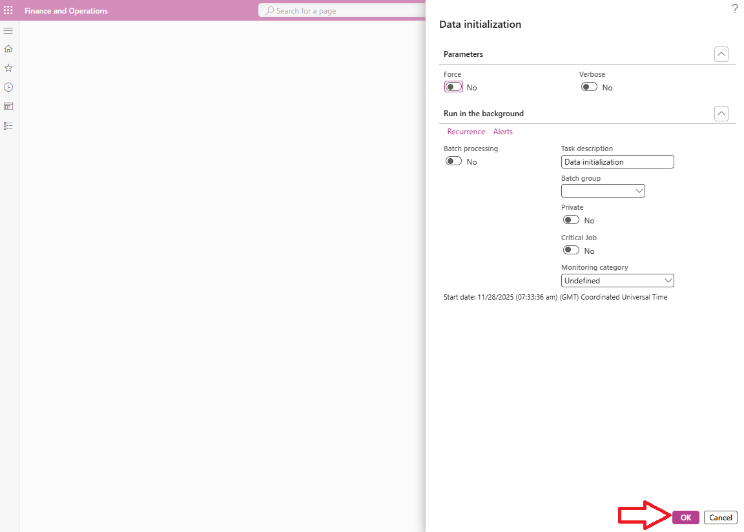The height and width of the screenshot is (532, 744).
Task: Go to Home from sidebar
Action: 8,49
